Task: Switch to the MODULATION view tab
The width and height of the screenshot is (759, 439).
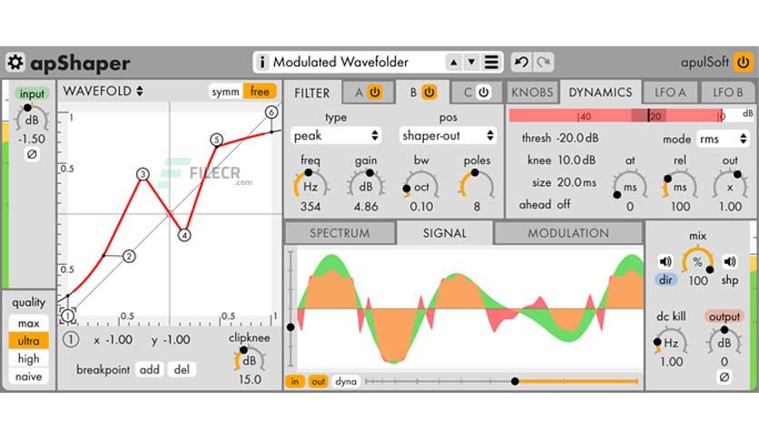Action: (x=568, y=233)
